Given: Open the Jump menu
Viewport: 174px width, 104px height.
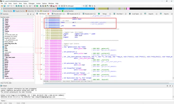Looking at the screenshot, I should pos(10,4).
